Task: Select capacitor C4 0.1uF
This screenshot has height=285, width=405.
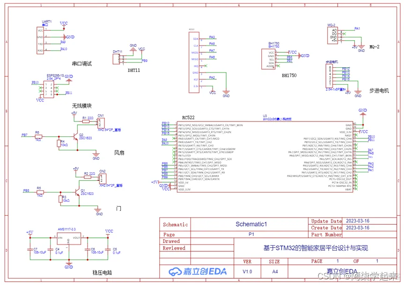Action: (51, 249)
